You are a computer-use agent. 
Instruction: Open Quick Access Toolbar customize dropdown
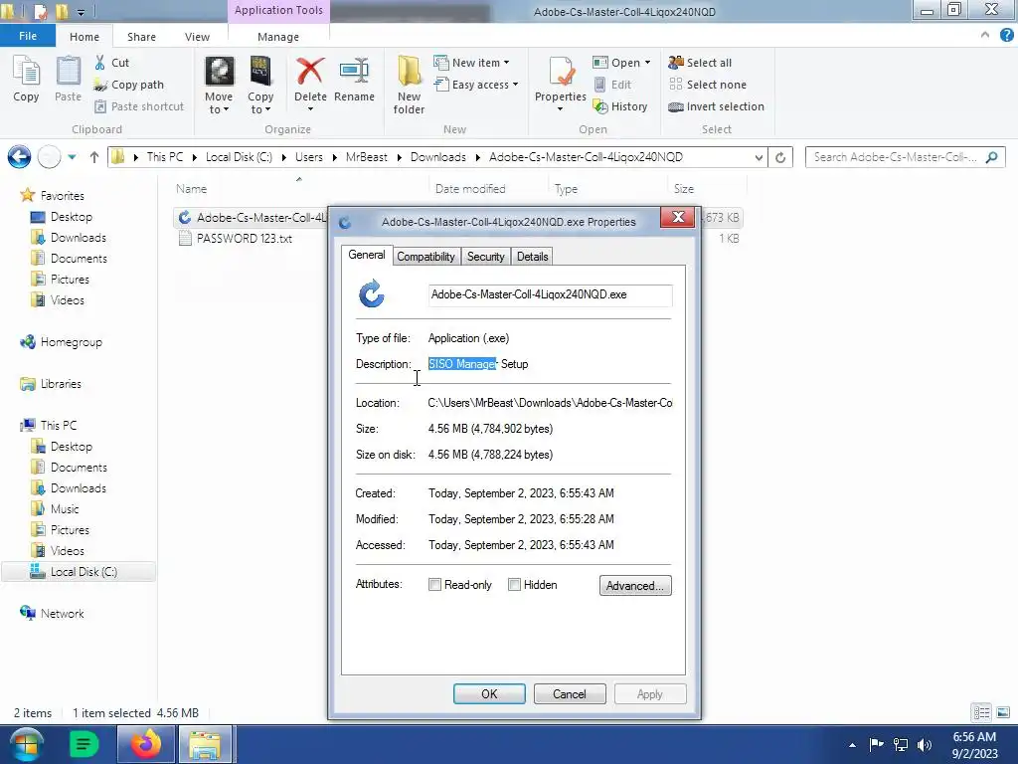point(82,12)
